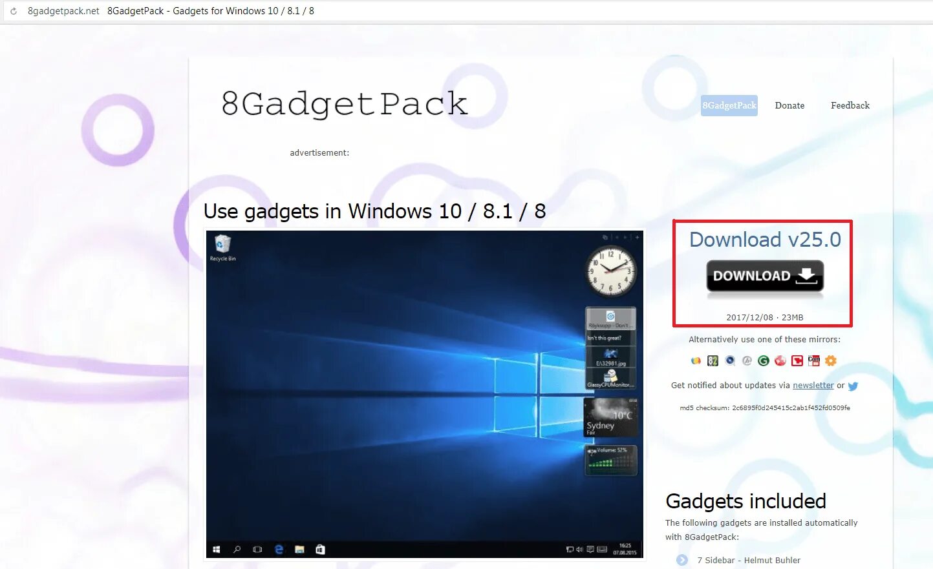Click the Sydney weather gadget in the preview
Image resolution: width=933 pixels, height=569 pixels.
tap(610, 418)
